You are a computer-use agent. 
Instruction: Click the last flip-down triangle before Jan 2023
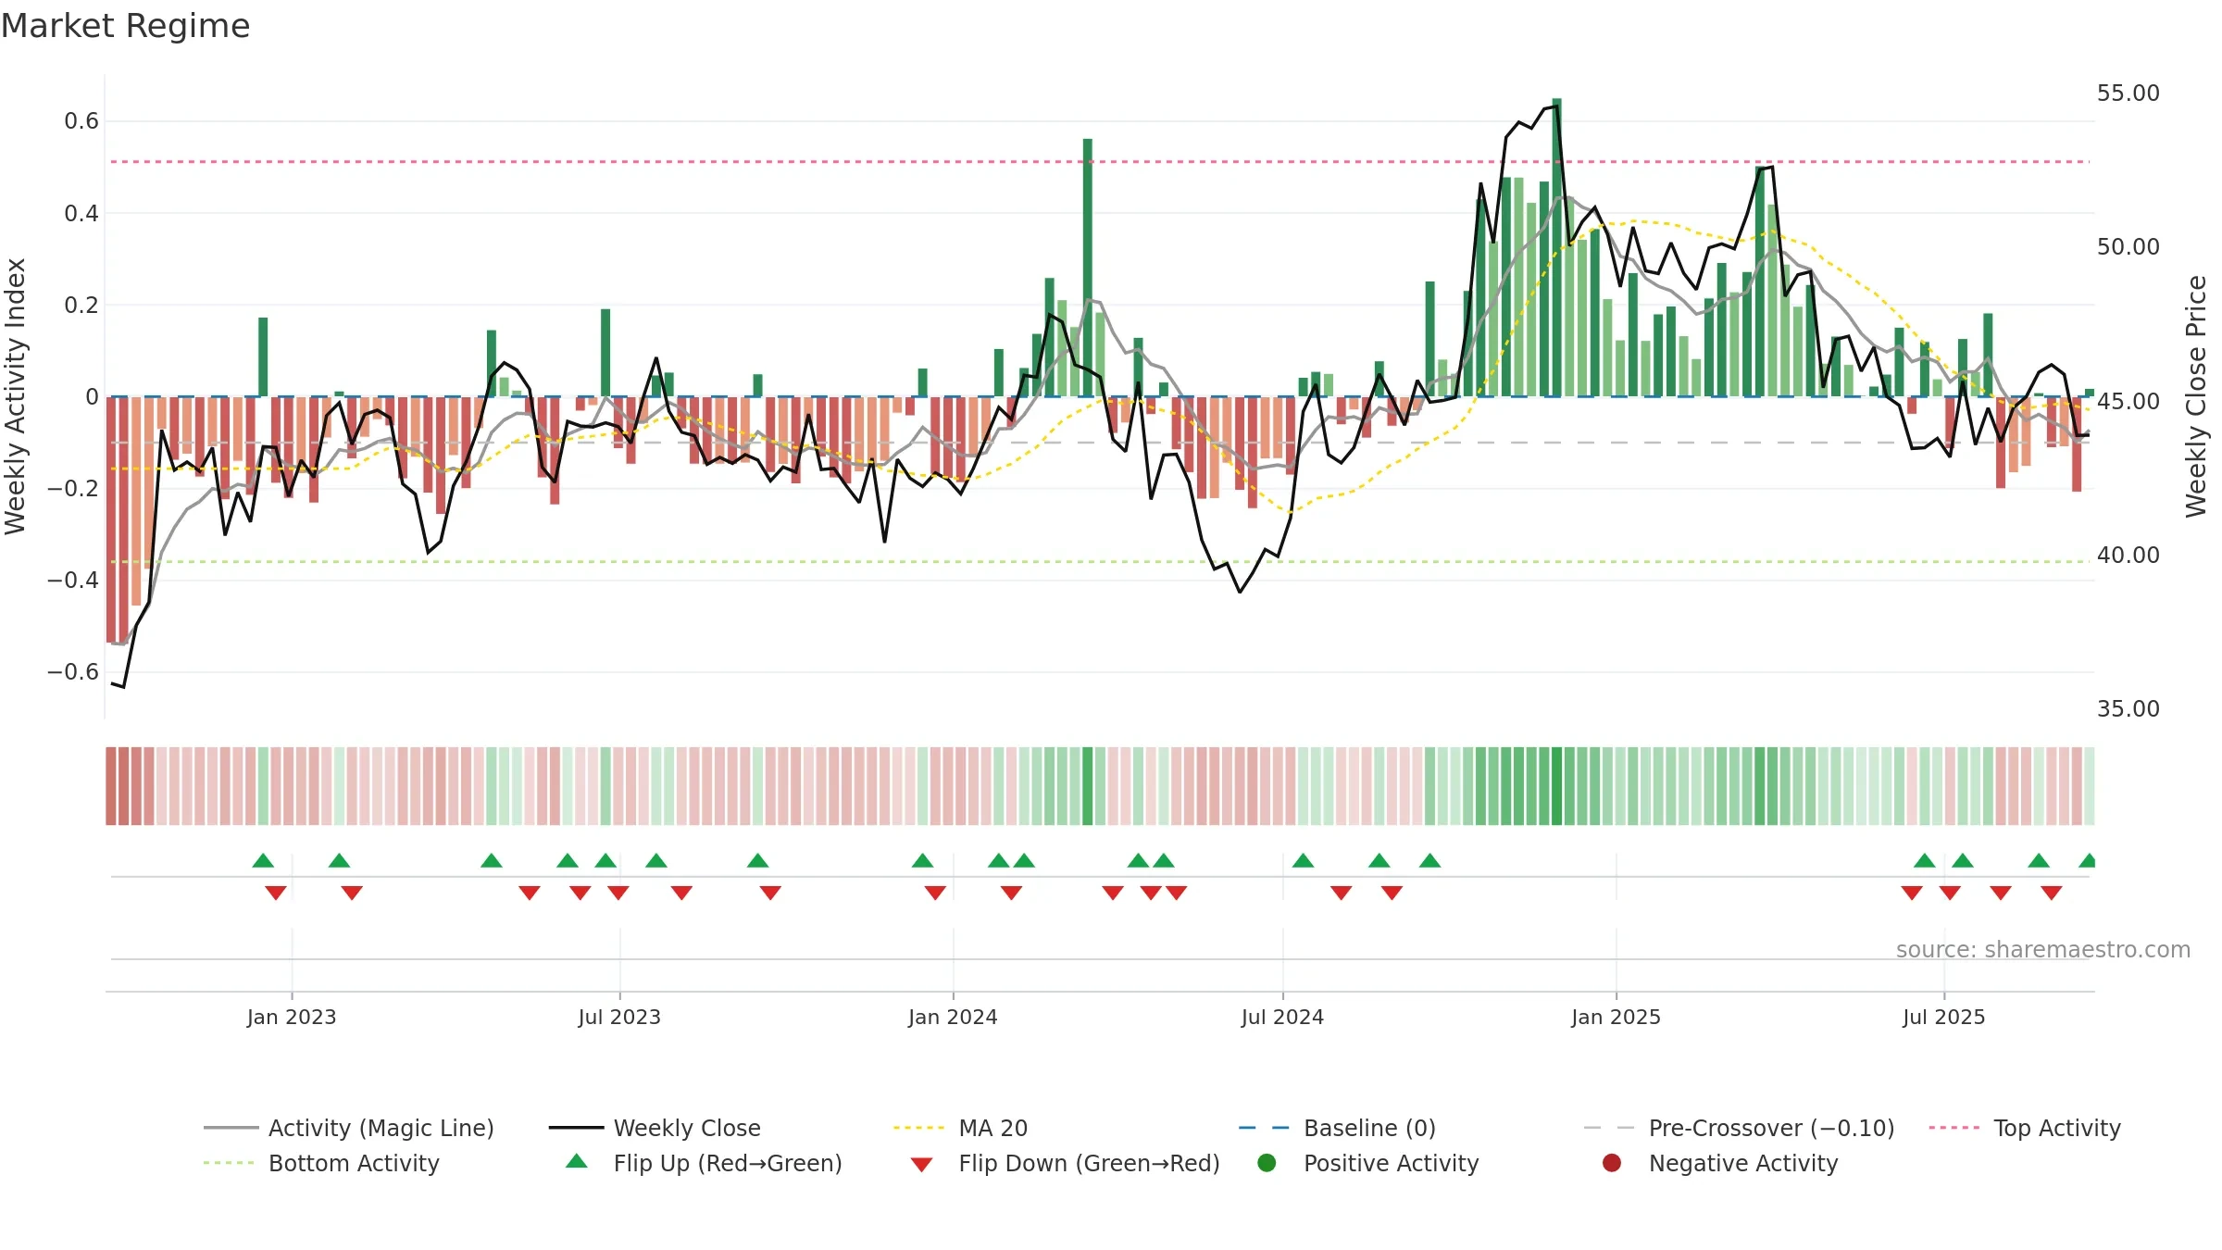276,893
